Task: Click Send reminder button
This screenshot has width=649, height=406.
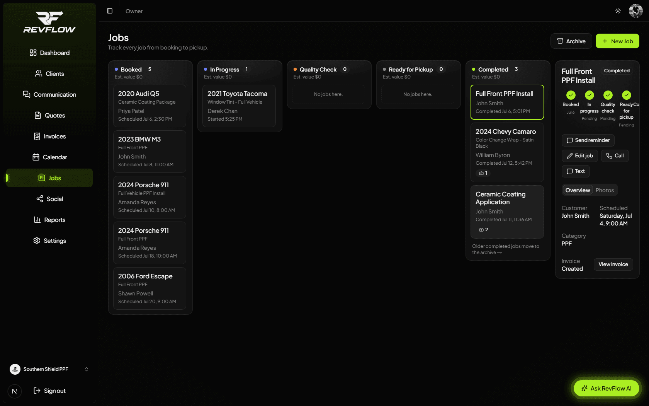Action: 588,140
